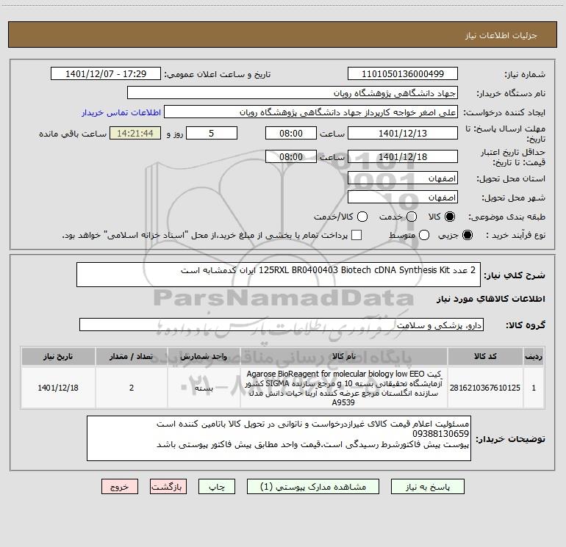Select the خدمت radio button
The width and height of the screenshot is (566, 547).
pyautogui.click(x=412, y=217)
